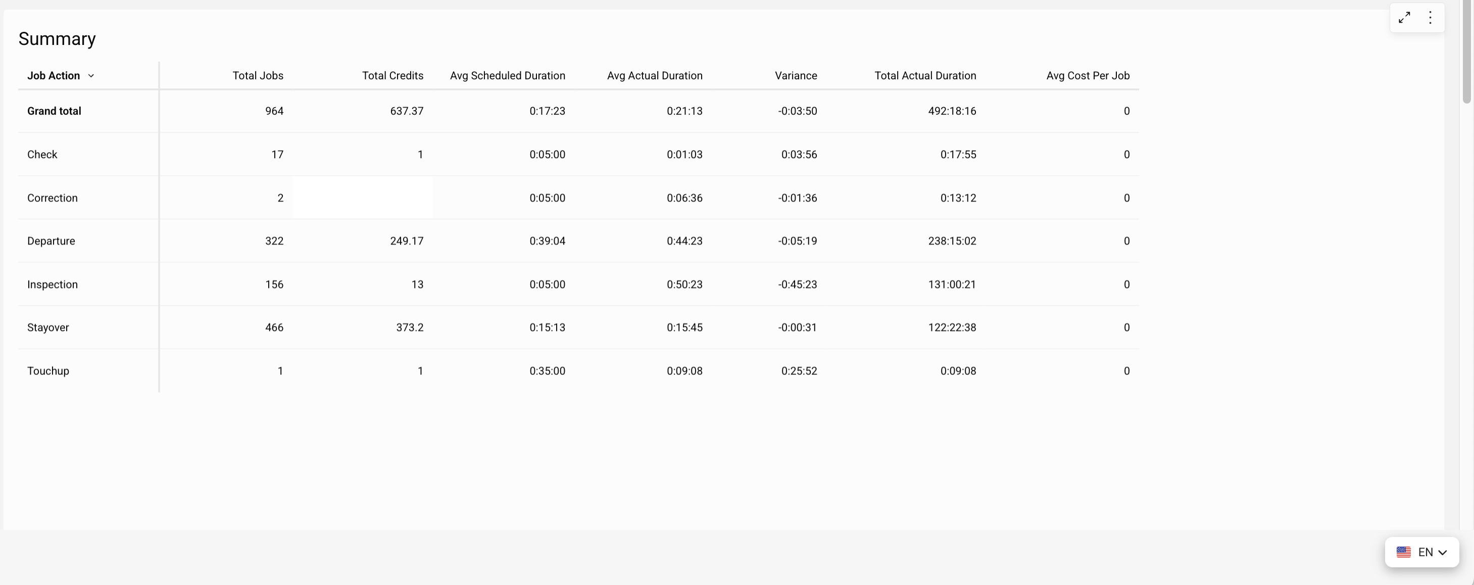This screenshot has height=585, width=1474.
Task: Click Inspection actual duration 0:50:23
Action: click(x=684, y=284)
